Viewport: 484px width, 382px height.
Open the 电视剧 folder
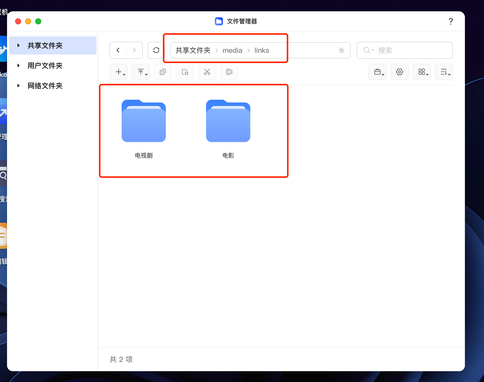(x=143, y=121)
